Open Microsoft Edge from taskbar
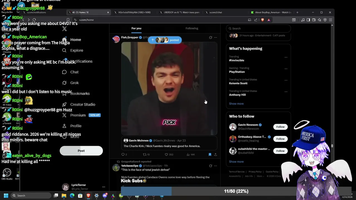Screen dimensions: 356x200 point(72,196)
